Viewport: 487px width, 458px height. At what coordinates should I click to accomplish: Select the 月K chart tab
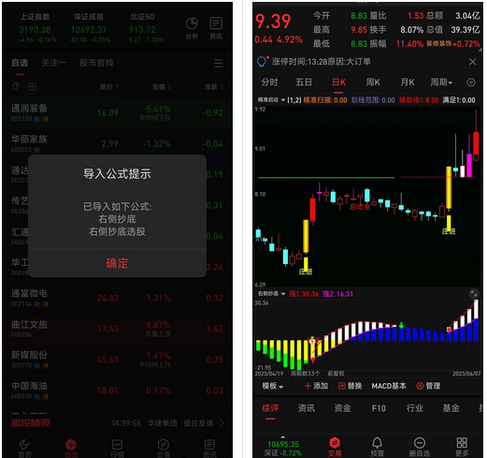[408, 82]
